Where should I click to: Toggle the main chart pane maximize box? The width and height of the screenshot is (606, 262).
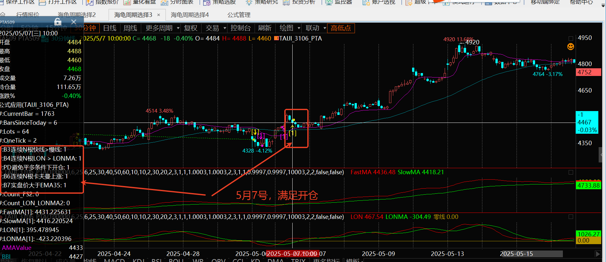point(571,39)
